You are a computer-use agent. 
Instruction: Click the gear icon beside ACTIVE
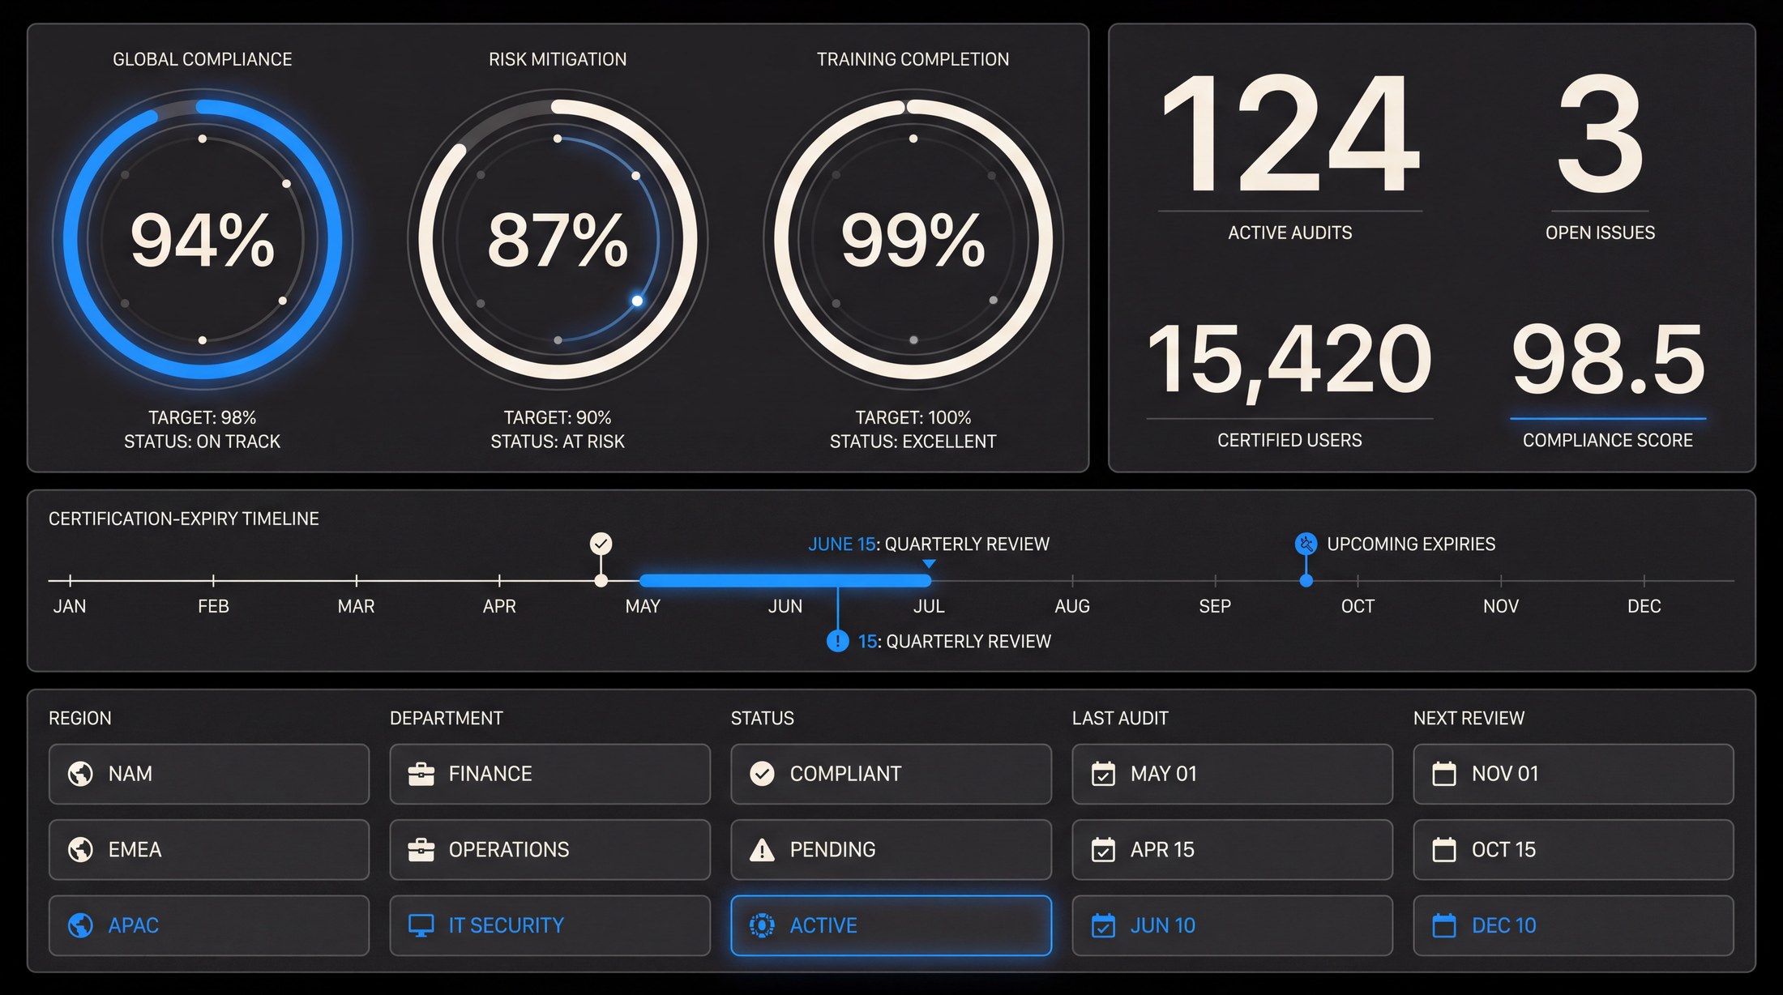pos(762,925)
